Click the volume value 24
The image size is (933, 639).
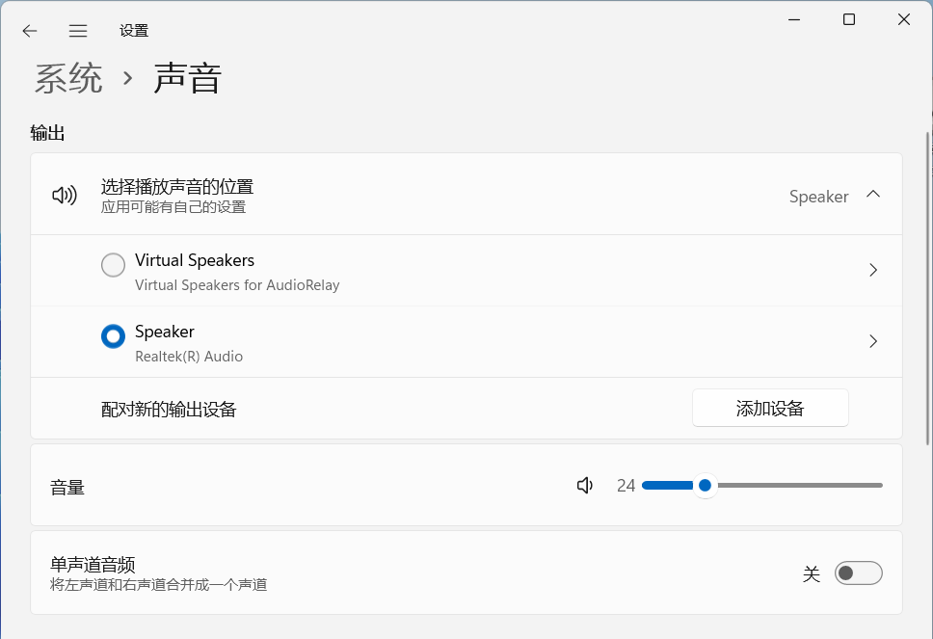[626, 486]
